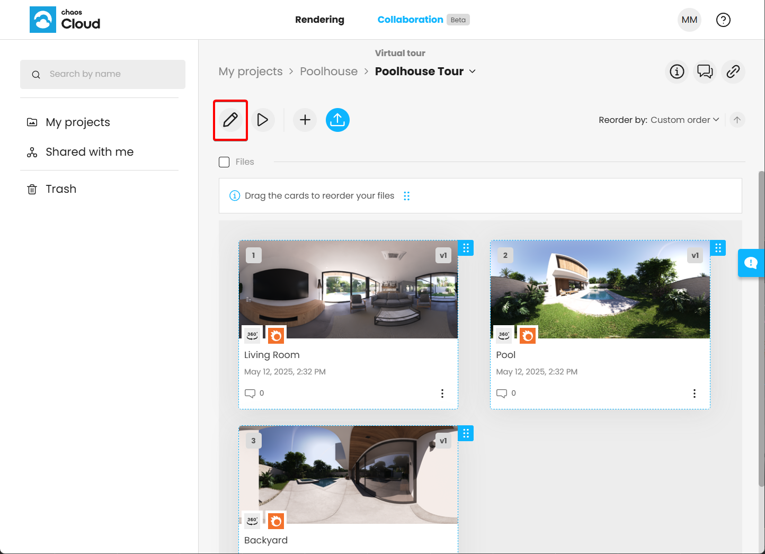The width and height of the screenshot is (765, 554).
Task: Click the plus add files button
Action: point(305,120)
